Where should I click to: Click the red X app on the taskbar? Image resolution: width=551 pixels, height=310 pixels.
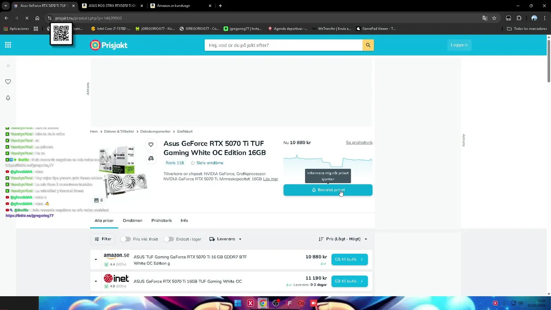pos(250,303)
